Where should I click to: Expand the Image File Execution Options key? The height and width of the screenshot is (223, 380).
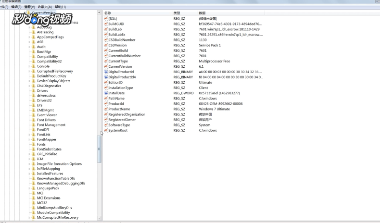(29, 164)
